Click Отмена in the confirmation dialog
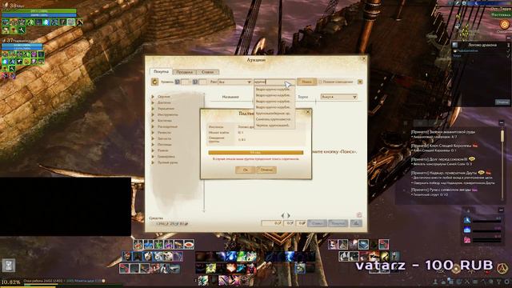512x288 pixels. click(x=266, y=170)
